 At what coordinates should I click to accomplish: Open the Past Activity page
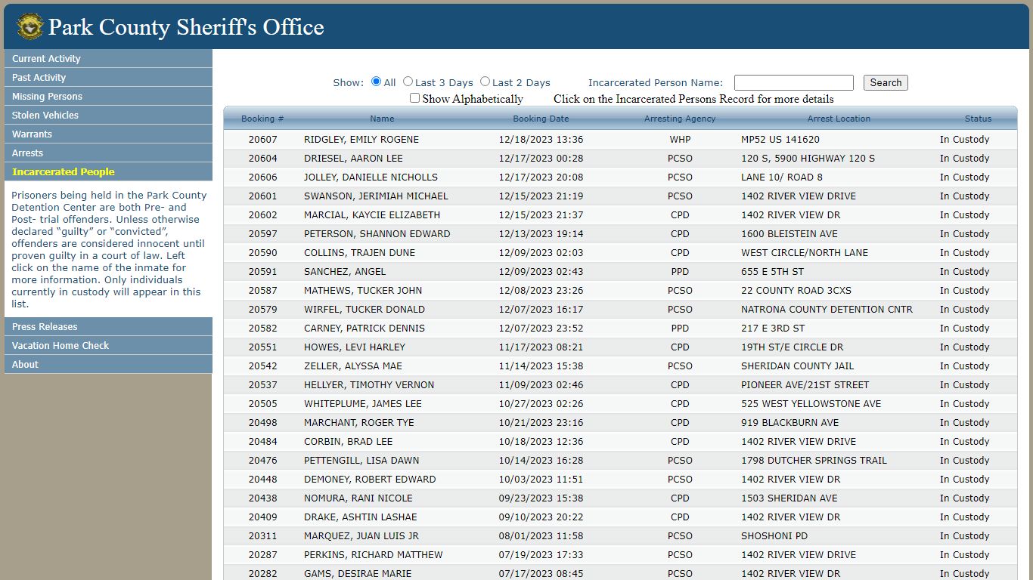[x=108, y=78]
